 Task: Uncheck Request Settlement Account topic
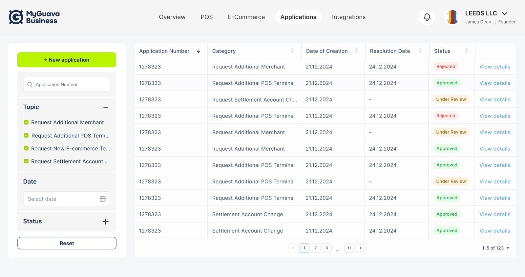pos(26,161)
